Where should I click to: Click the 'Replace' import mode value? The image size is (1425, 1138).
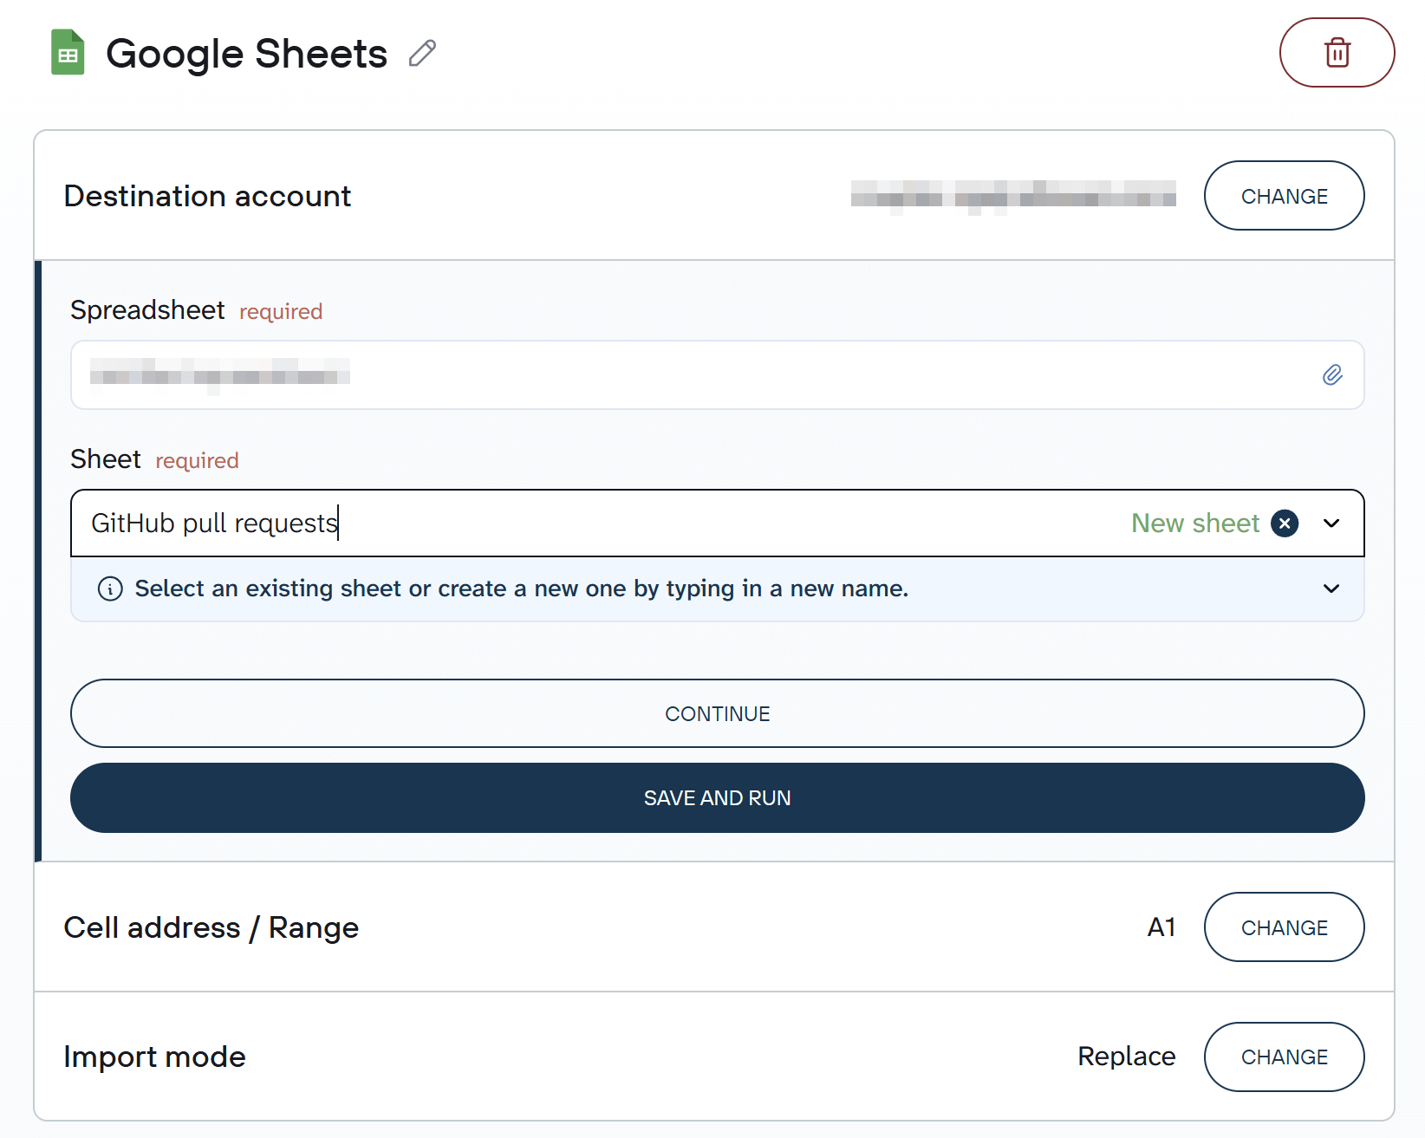tap(1126, 1057)
